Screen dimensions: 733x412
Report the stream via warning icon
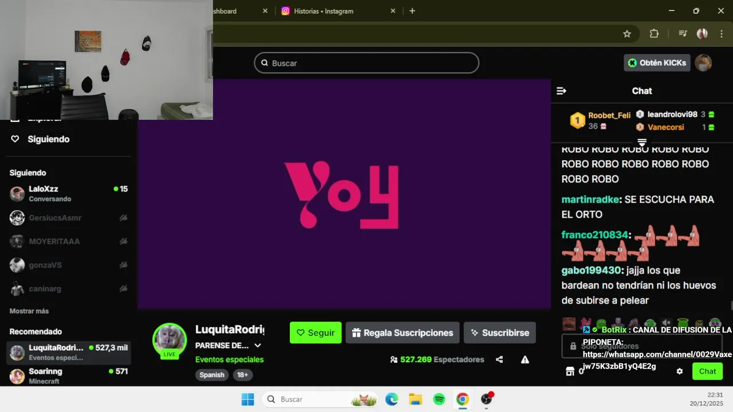525,359
